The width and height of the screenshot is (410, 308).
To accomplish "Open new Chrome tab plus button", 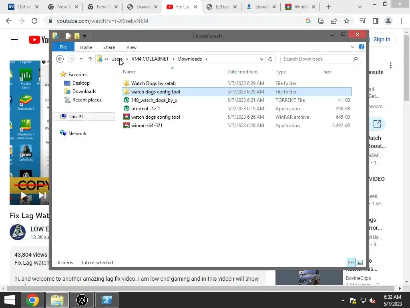I will tap(329, 7).
